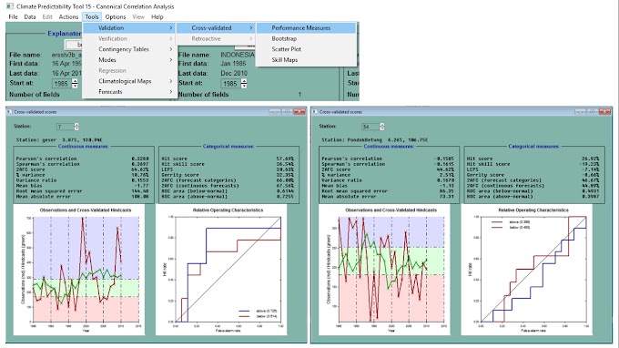Click geser window 'Root mean squared error' row
Viewport: 619px width, 348px height.
point(83,191)
